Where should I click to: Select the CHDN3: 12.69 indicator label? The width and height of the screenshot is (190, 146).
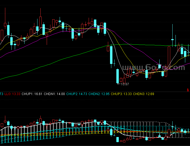144,94
